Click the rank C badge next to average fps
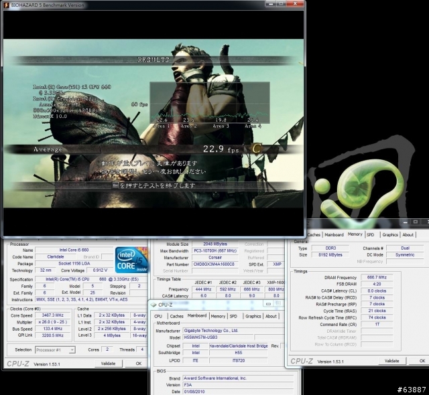 click(x=256, y=149)
